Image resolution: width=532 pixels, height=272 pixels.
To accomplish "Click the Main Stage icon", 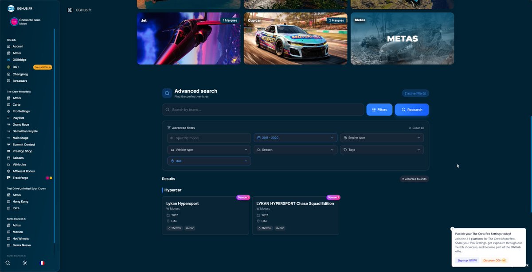I will [8, 138].
